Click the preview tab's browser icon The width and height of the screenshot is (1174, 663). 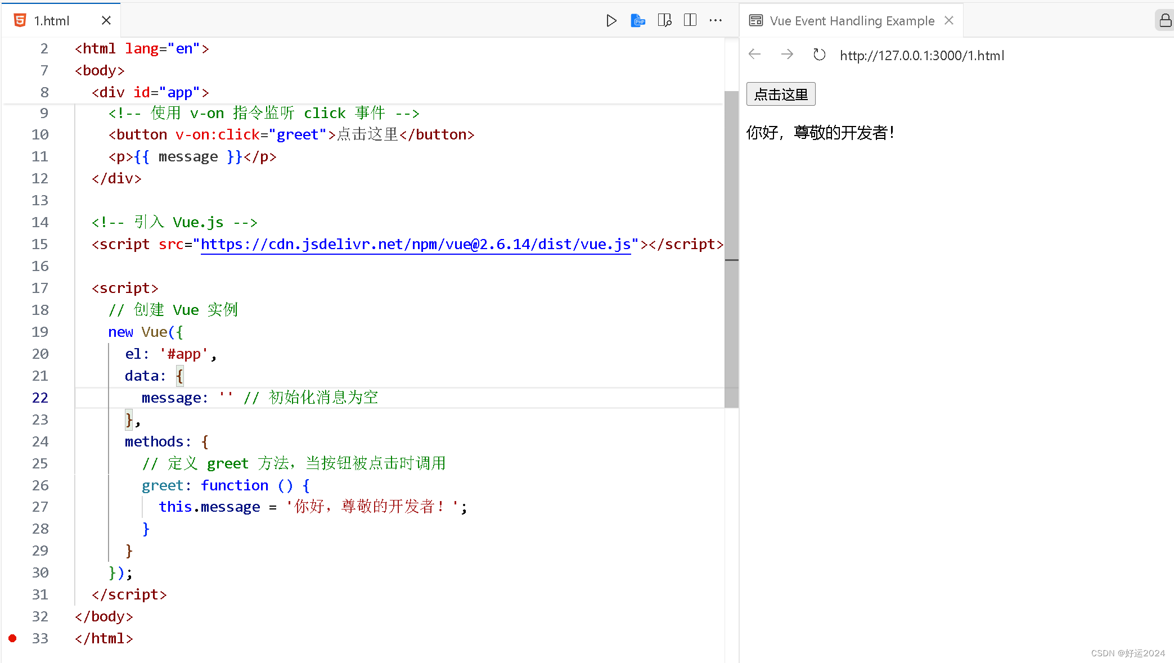tap(756, 21)
